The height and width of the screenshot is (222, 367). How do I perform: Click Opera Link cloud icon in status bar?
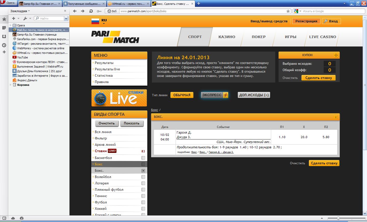13,218
